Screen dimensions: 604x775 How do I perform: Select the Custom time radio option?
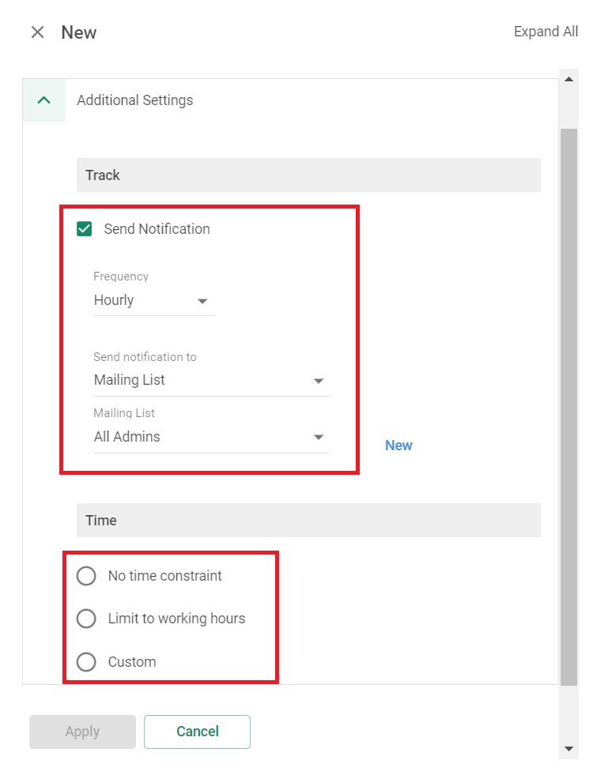click(x=87, y=662)
